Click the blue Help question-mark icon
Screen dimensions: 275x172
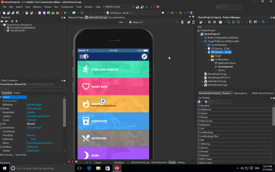pyautogui.click(x=191, y=13)
